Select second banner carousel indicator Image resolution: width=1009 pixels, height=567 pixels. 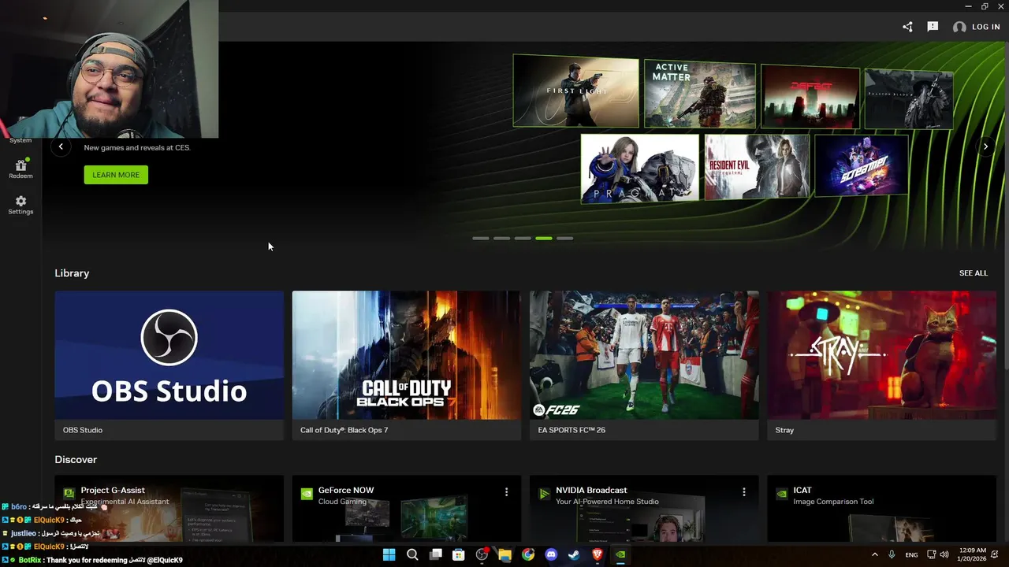coord(501,238)
